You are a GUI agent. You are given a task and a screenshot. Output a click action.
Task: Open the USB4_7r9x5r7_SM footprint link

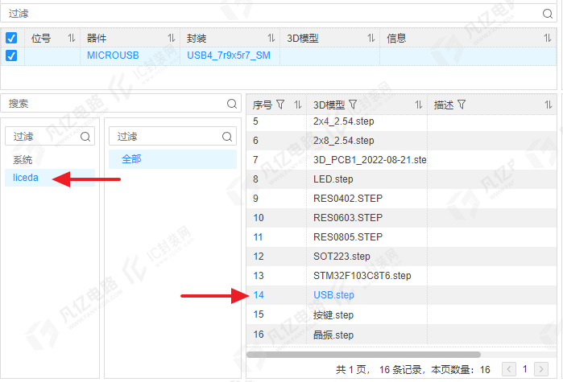[x=229, y=55]
